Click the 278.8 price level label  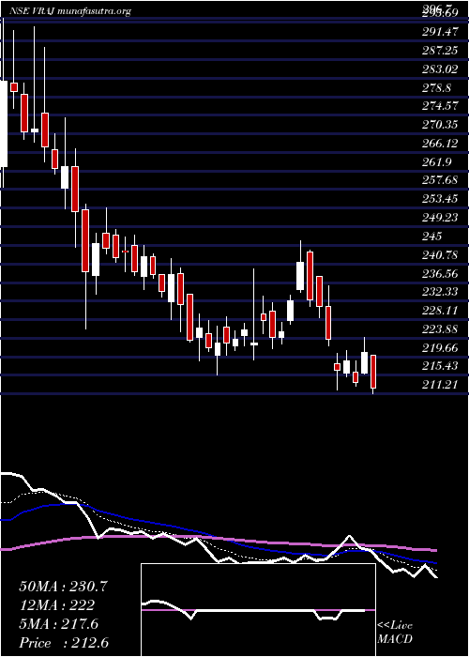(x=436, y=88)
